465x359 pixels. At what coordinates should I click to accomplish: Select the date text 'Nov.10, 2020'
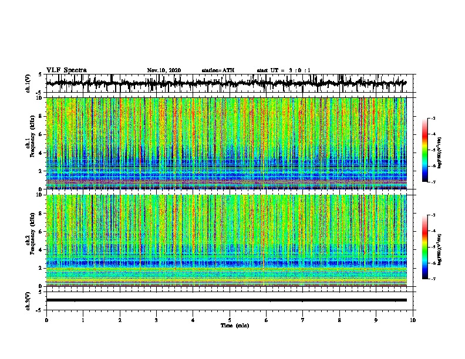tap(164, 70)
